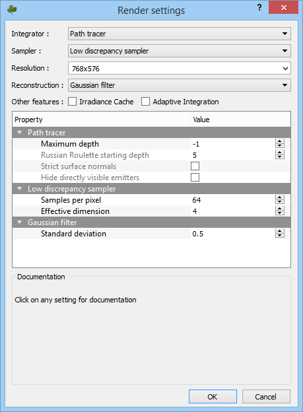Increase Maximum depth with up arrow
Screen dimensions: 303x412
pyautogui.click(x=280, y=141)
